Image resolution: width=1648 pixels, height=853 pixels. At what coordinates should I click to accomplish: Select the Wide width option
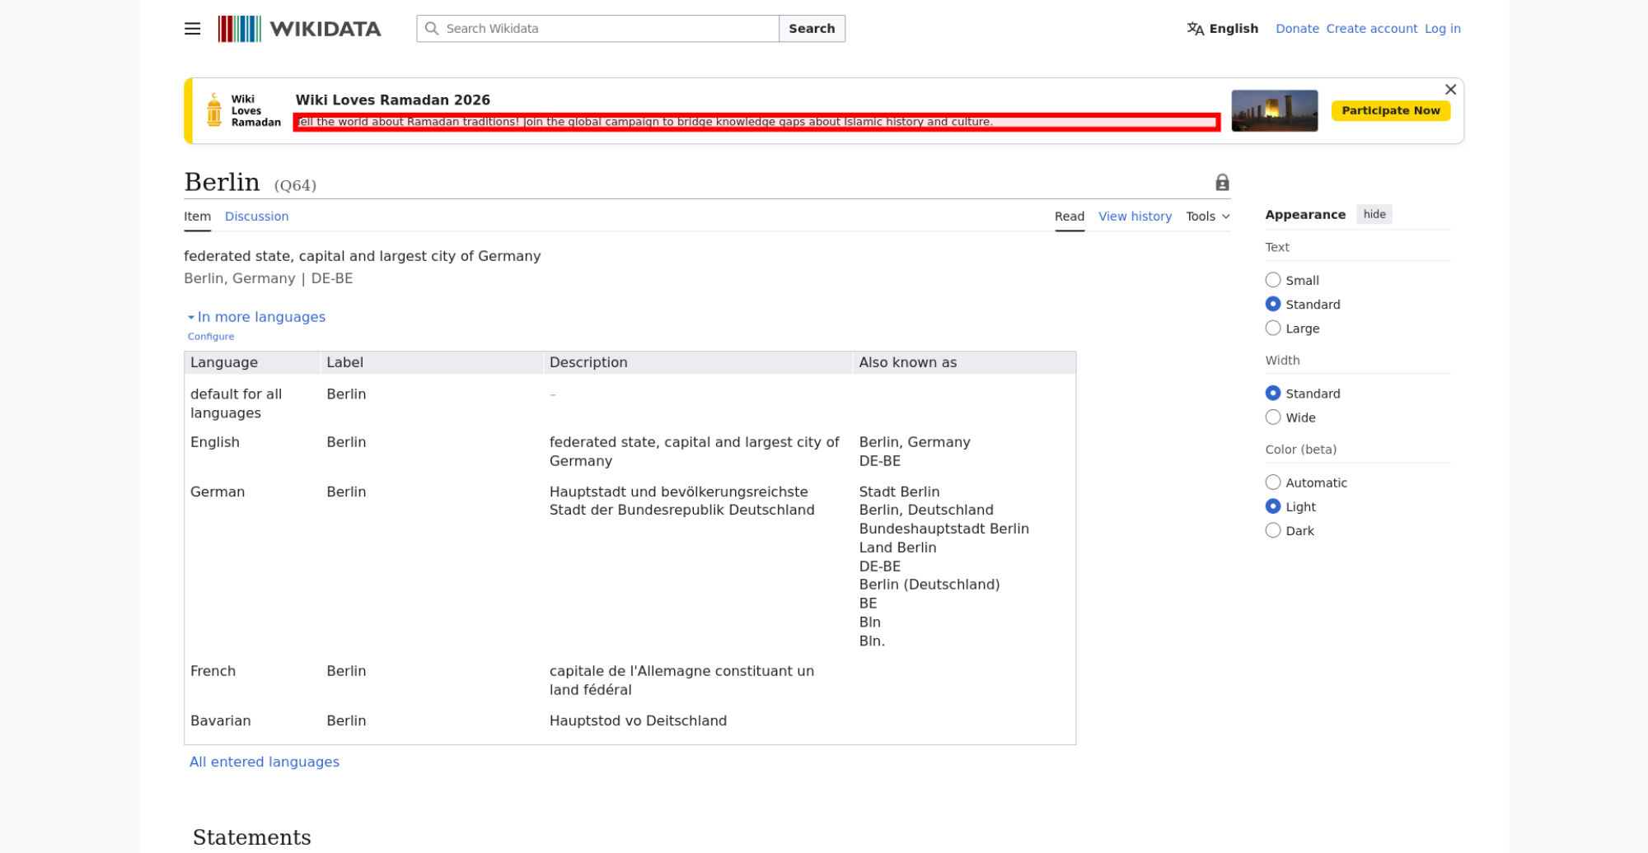pos(1273,417)
